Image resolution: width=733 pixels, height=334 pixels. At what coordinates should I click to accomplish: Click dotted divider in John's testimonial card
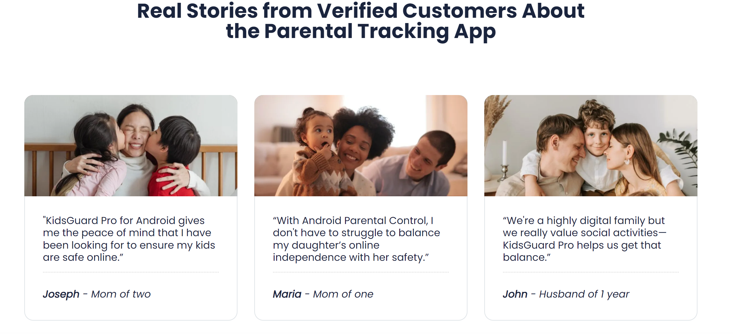tap(591, 272)
